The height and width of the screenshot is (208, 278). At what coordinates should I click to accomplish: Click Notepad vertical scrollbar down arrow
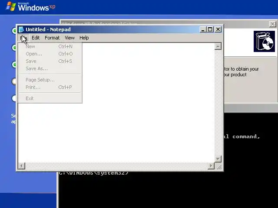point(218,159)
